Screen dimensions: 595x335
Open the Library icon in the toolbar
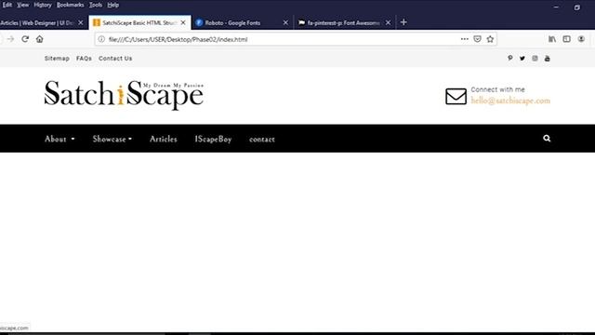[x=552, y=39]
